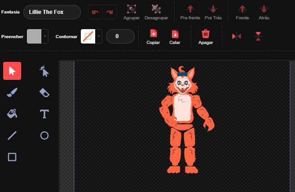Flip the selection vertically
The width and height of the screenshot is (295, 192).
tap(258, 36)
